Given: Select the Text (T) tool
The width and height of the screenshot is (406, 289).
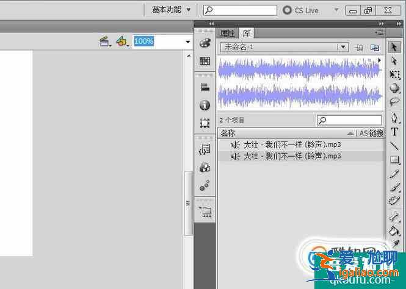Looking at the screenshot, I should (394, 132).
